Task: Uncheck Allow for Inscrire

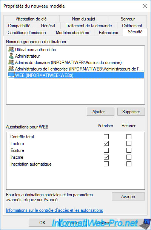Action: tap(106, 157)
